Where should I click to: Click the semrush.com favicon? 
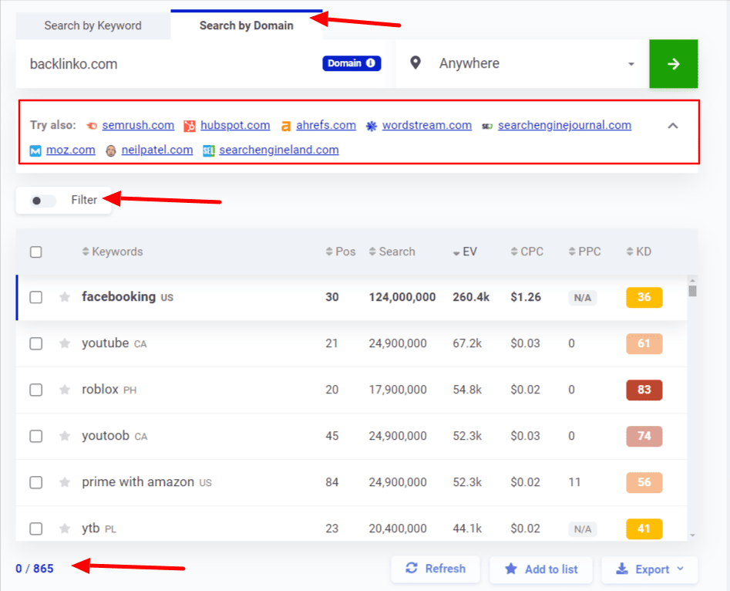coord(92,126)
